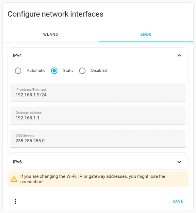The image size is (196, 213).
Task: Click the IPv6 section header label
Action: point(17,162)
